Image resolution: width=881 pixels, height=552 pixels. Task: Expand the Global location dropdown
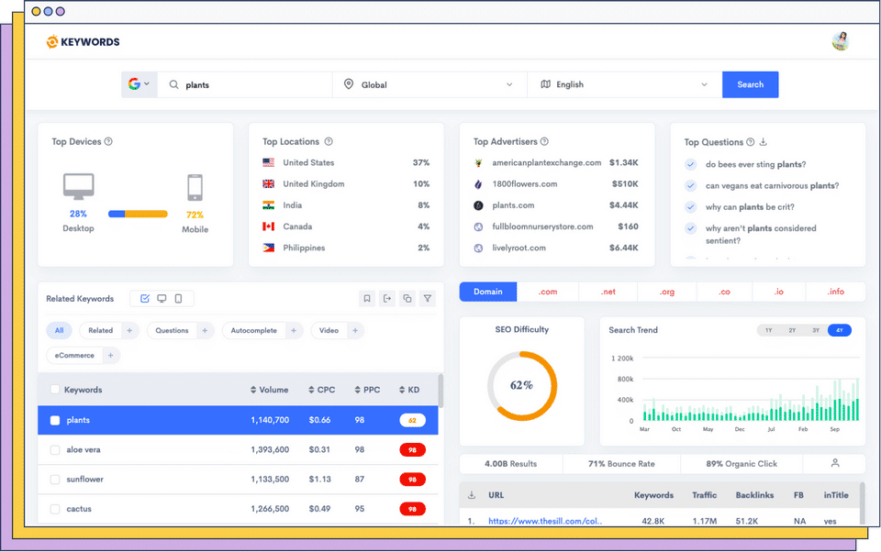click(429, 84)
